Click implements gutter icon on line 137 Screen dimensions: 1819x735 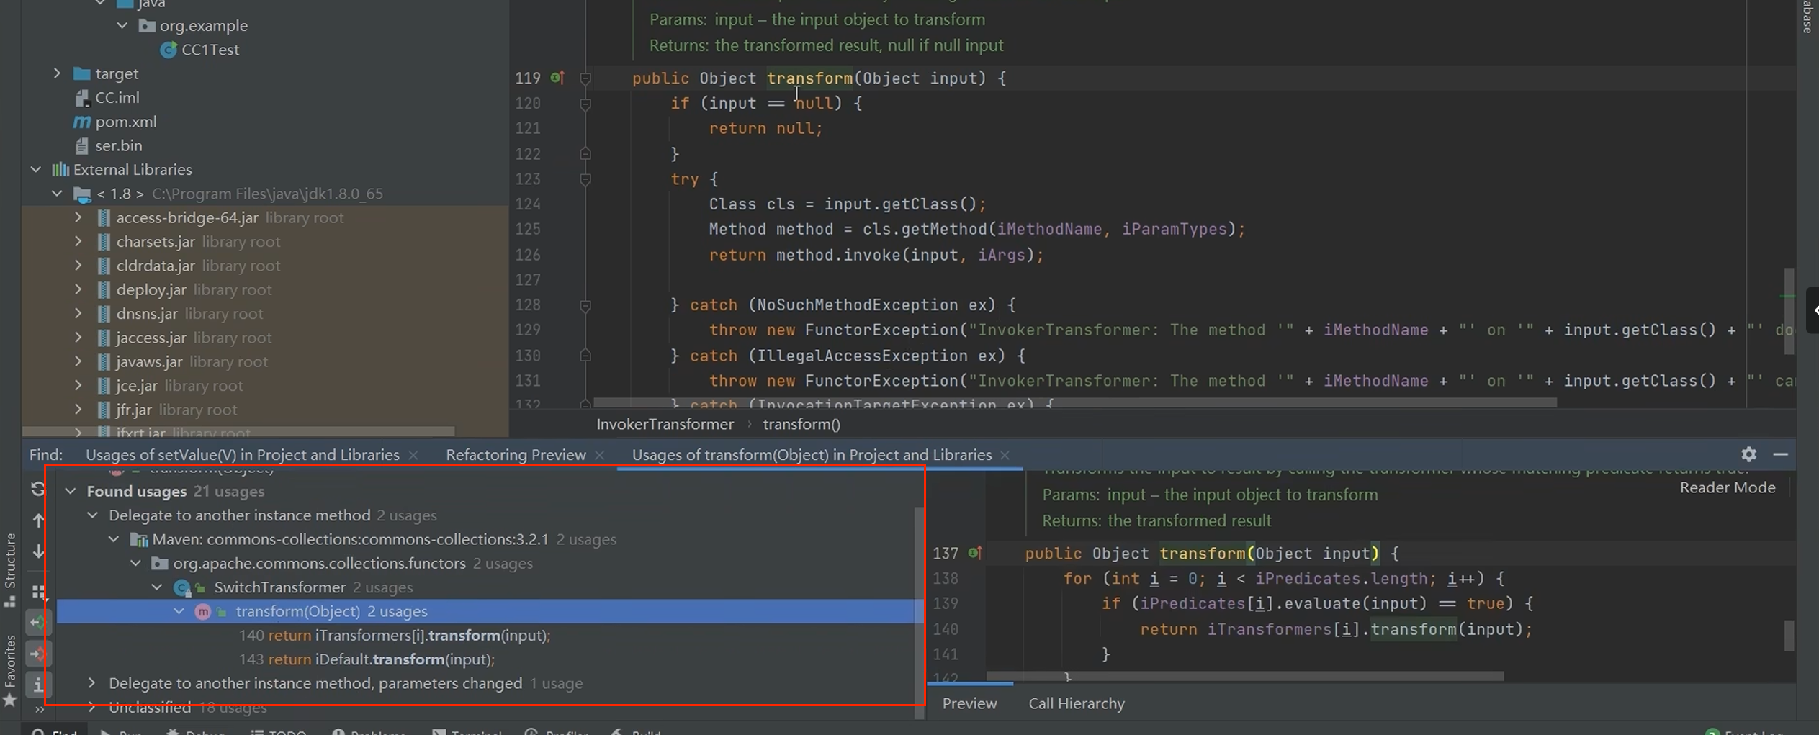[975, 553]
